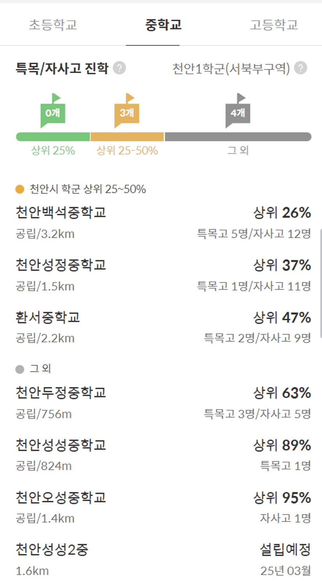Open 천안오성중학교 school entry
Screen dimensions: 322x588
(61, 498)
